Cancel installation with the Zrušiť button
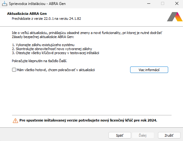 169,135
